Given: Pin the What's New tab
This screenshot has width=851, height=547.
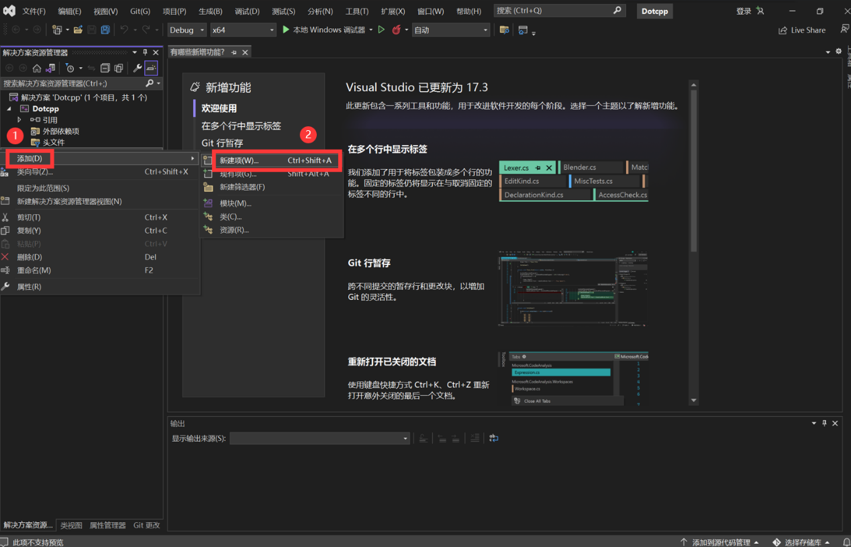Looking at the screenshot, I should click(234, 52).
